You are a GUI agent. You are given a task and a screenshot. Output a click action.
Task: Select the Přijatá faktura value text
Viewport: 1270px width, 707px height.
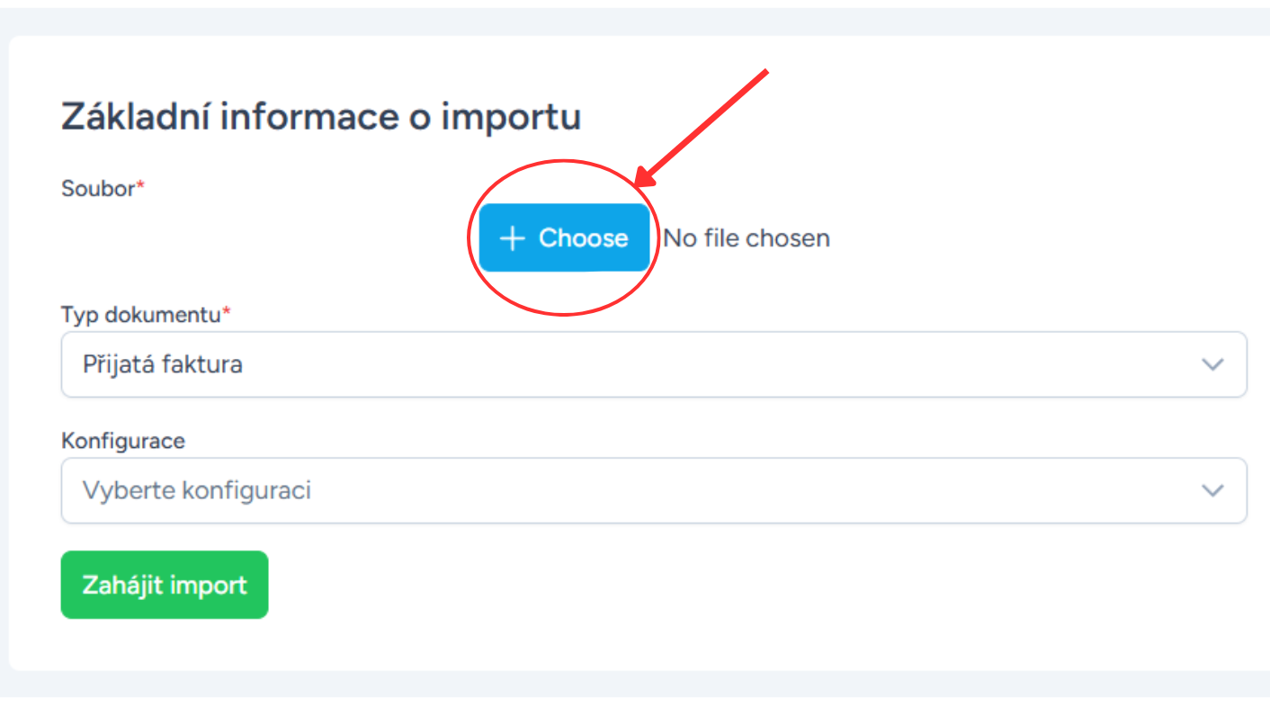(x=163, y=365)
